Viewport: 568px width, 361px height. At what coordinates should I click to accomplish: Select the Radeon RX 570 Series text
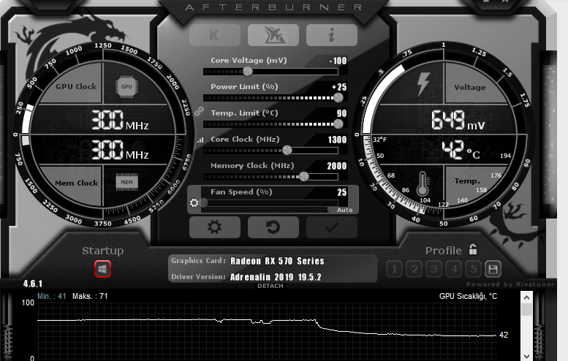[277, 261]
